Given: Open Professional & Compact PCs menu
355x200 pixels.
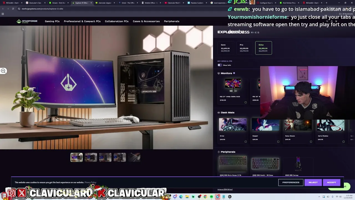Looking at the screenshot, I should click(x=82, y=21).
